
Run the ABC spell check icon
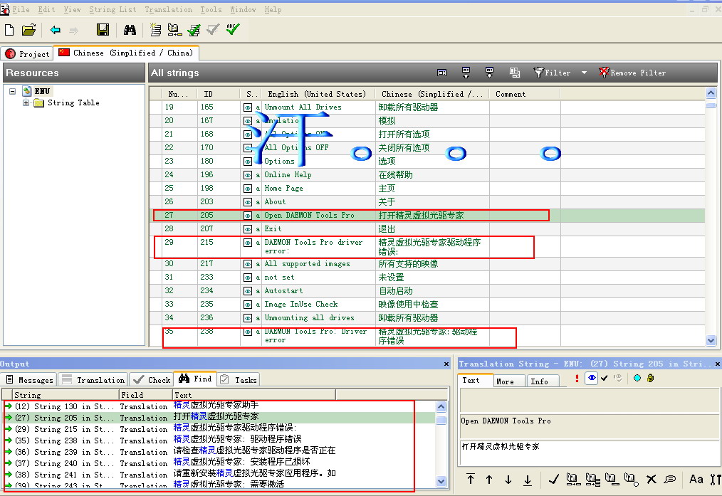[x=233, y=29]
